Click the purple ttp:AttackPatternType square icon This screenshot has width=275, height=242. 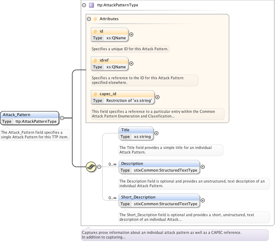(x=92, y=5)
